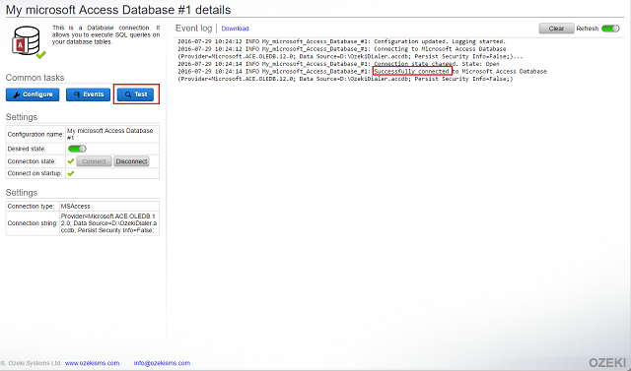
Task: Select the Connection string value text
Action: 109,222
